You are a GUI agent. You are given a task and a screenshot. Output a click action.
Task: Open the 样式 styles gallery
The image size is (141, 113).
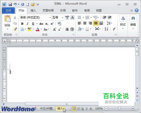123,22
